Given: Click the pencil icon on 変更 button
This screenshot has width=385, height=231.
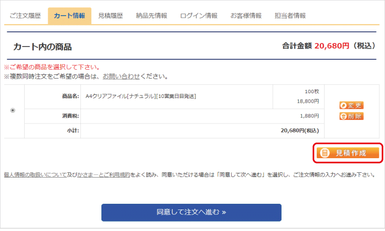Looking at the screenshot, I should (343, 105).
